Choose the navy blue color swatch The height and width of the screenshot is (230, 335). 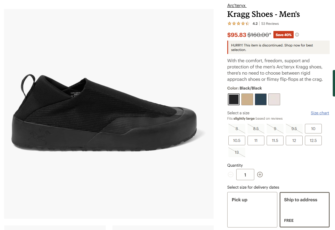pyautogui.click(x=261, y=99)
